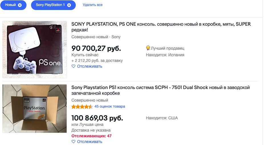264x145 pixels.
Task: Click the "или Лучшая цена" offer text
Action: click(x=87, y=124)
